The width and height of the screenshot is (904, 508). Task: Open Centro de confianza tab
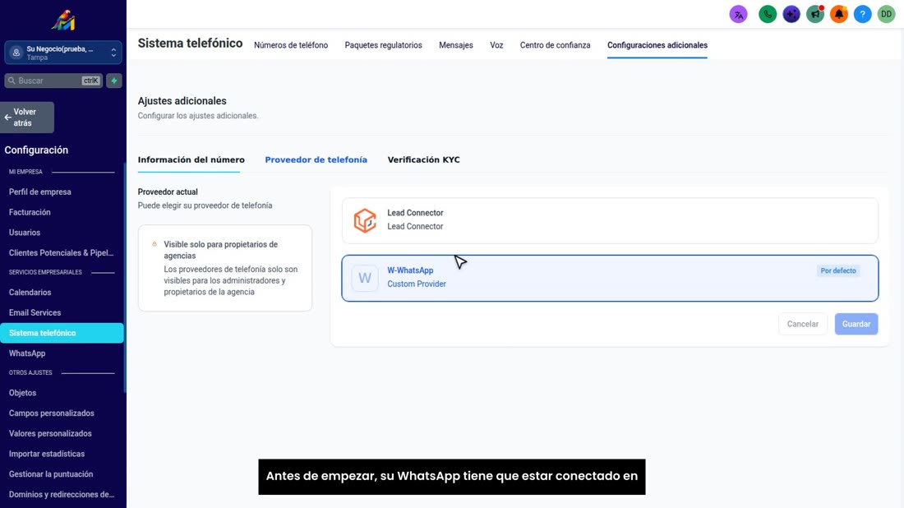(x=556, y=45)
